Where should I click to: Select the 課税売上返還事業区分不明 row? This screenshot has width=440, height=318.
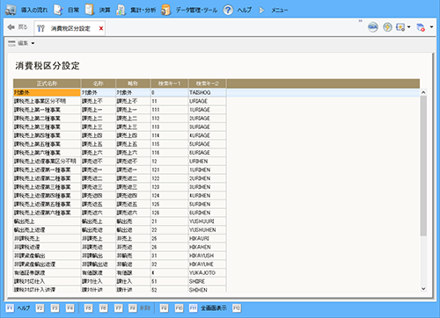tap(120, 161)
